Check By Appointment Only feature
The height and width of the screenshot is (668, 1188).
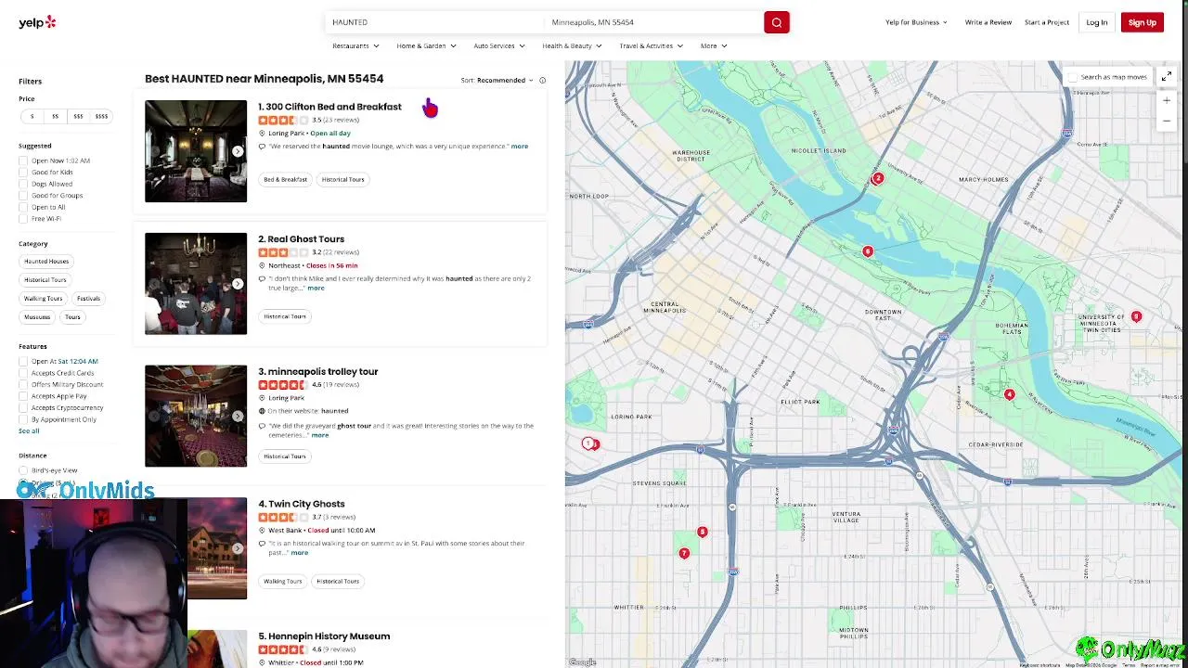23,419
